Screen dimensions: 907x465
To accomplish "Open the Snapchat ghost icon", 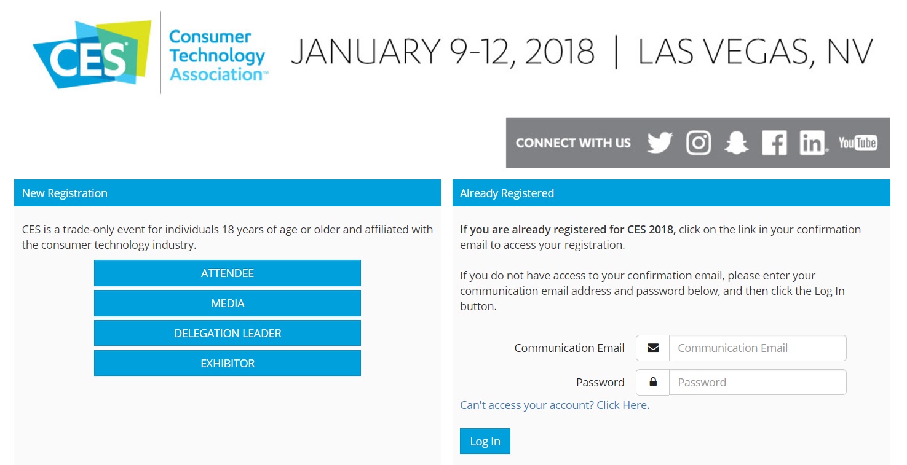I will click(x=736, y=143).
